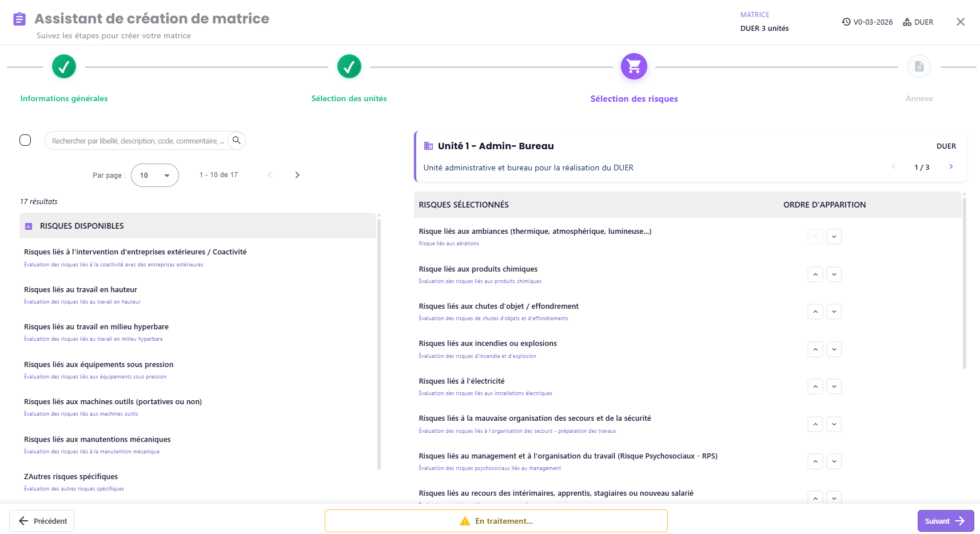Show previous unit with left chevron
The height and width of the screenshot is (534, 980).
[894, 167]
